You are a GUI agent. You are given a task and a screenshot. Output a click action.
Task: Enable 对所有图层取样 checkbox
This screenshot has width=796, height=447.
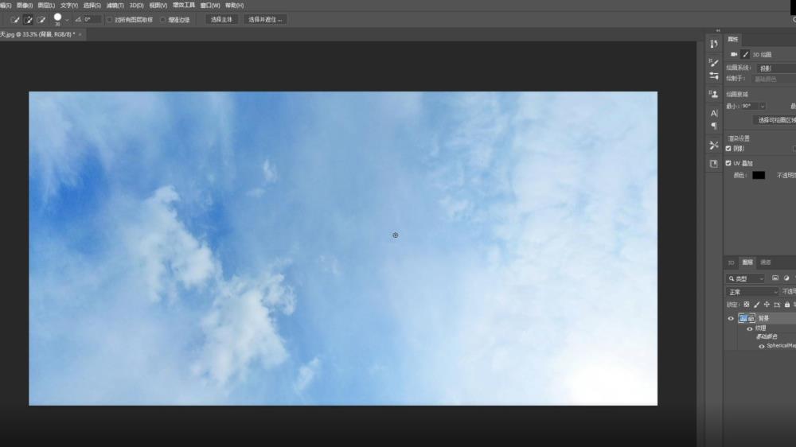(x=109, y=20)
